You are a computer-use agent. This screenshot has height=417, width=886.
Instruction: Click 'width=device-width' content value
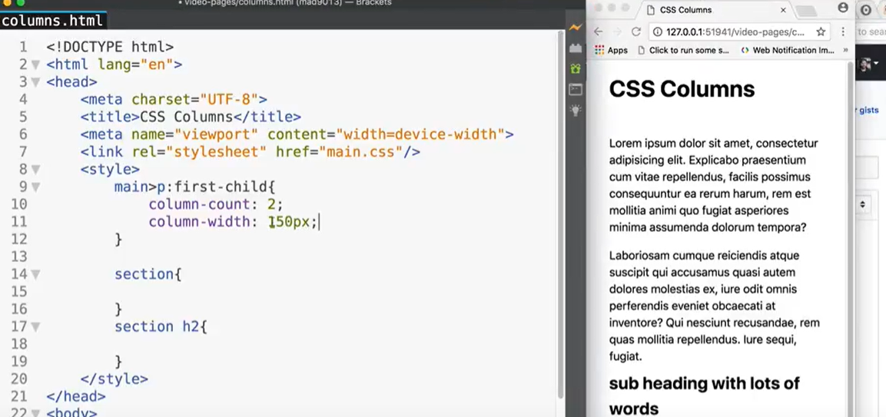click(x=420, y=134)
